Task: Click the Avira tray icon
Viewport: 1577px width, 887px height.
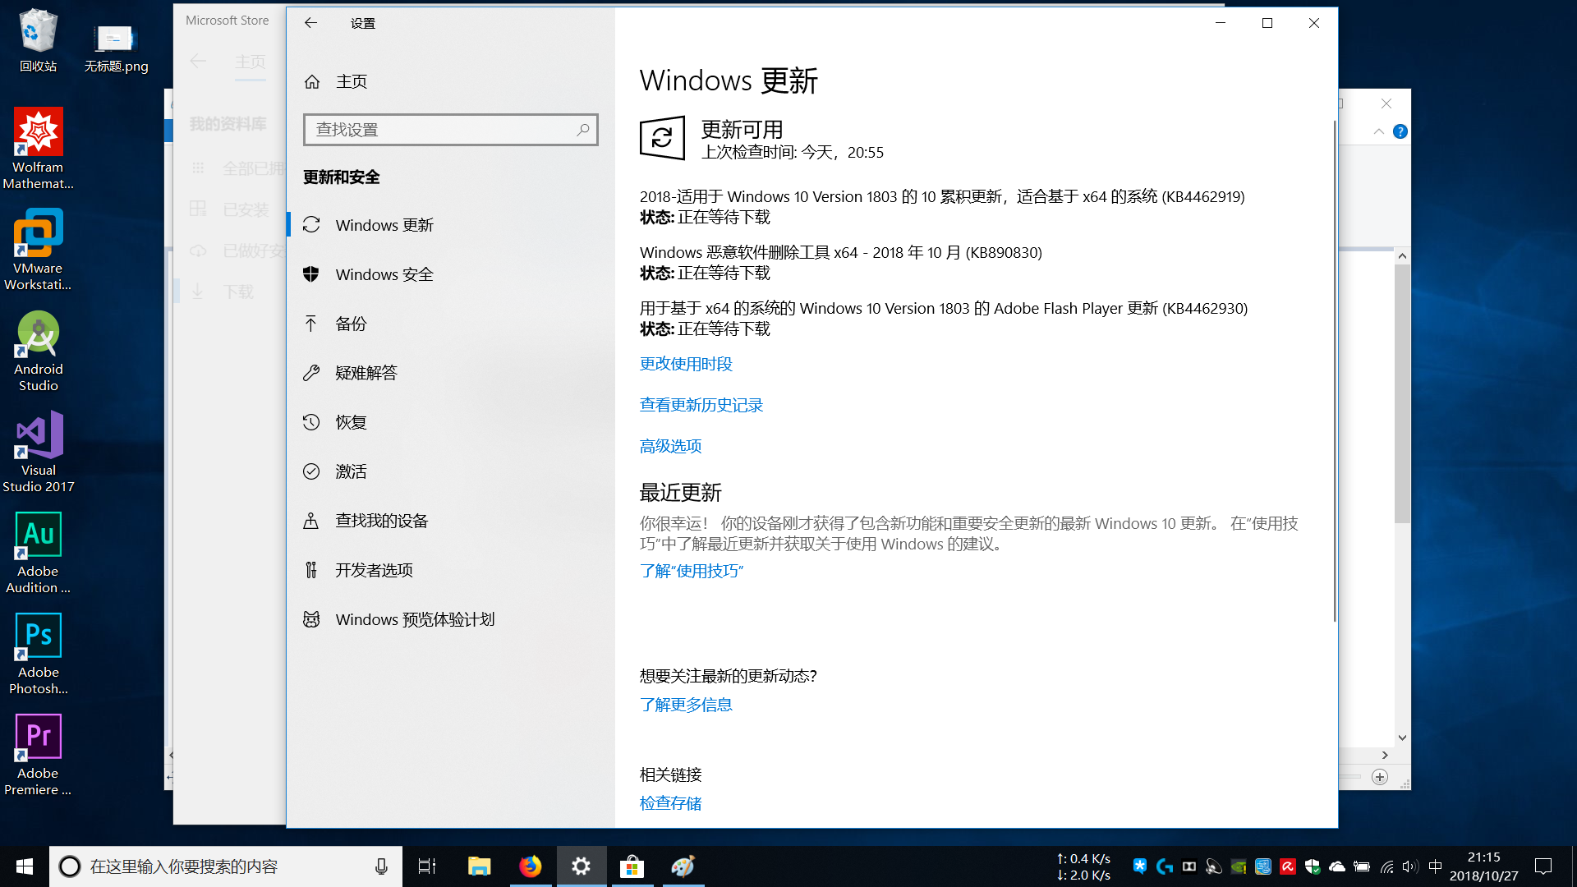Action: (x=1287, y=866)
